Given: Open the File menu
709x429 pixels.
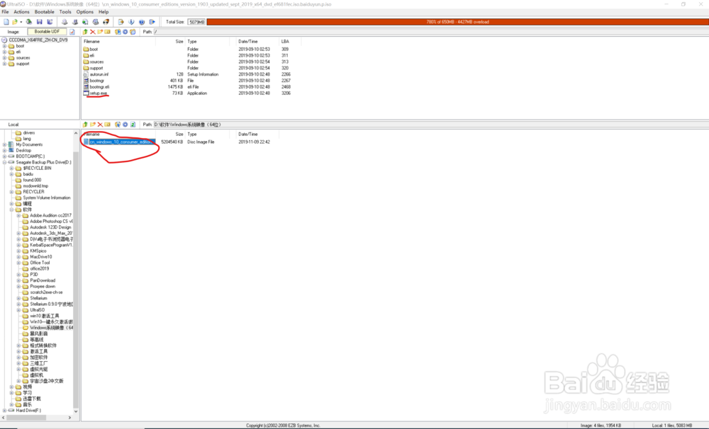Looking at the screenshot, I should pyautogui.click(x=5, y=12).
